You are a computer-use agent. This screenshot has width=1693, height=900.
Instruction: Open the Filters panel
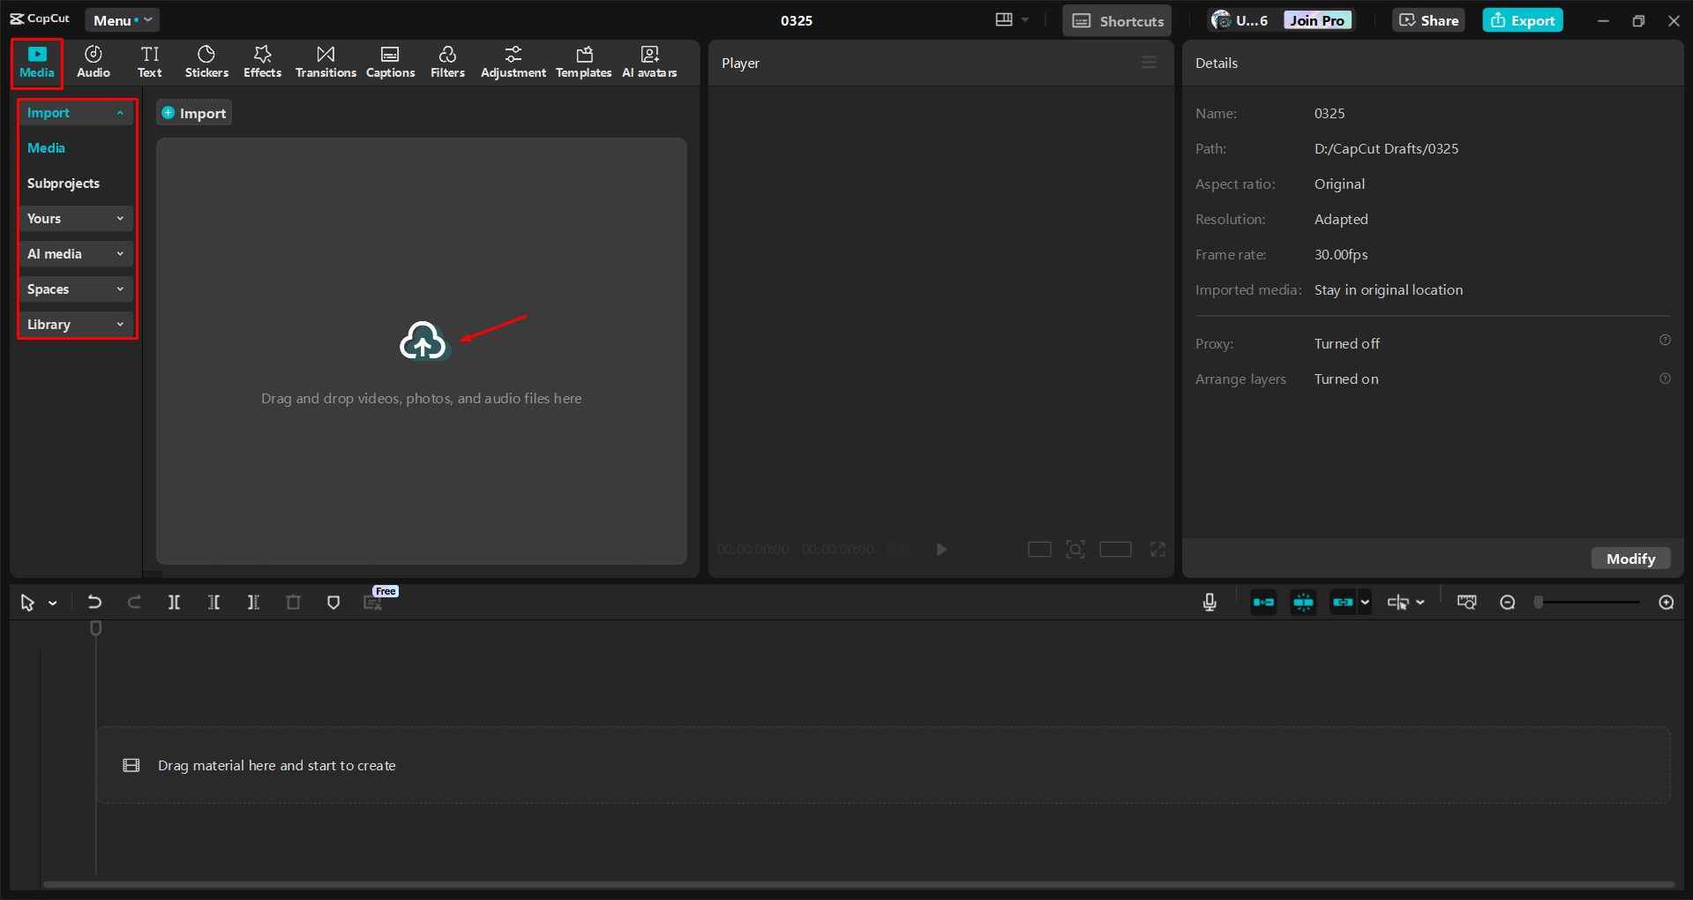coord(447,61)
